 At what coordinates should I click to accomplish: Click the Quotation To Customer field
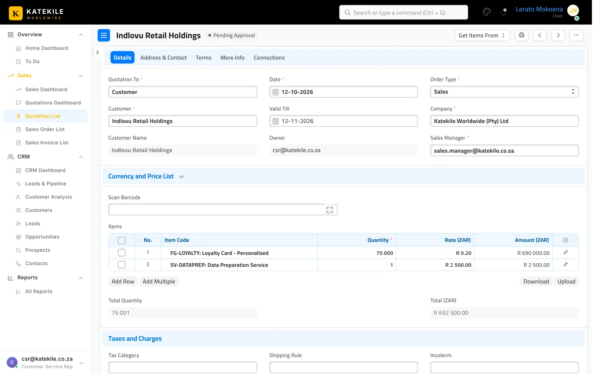182,92
